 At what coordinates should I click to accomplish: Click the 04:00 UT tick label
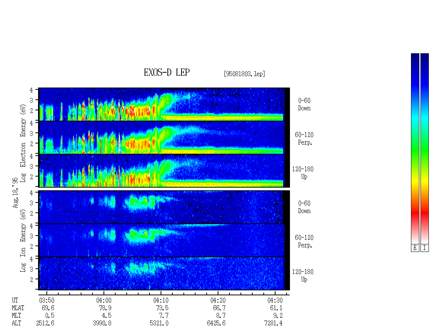click(104, 300)
